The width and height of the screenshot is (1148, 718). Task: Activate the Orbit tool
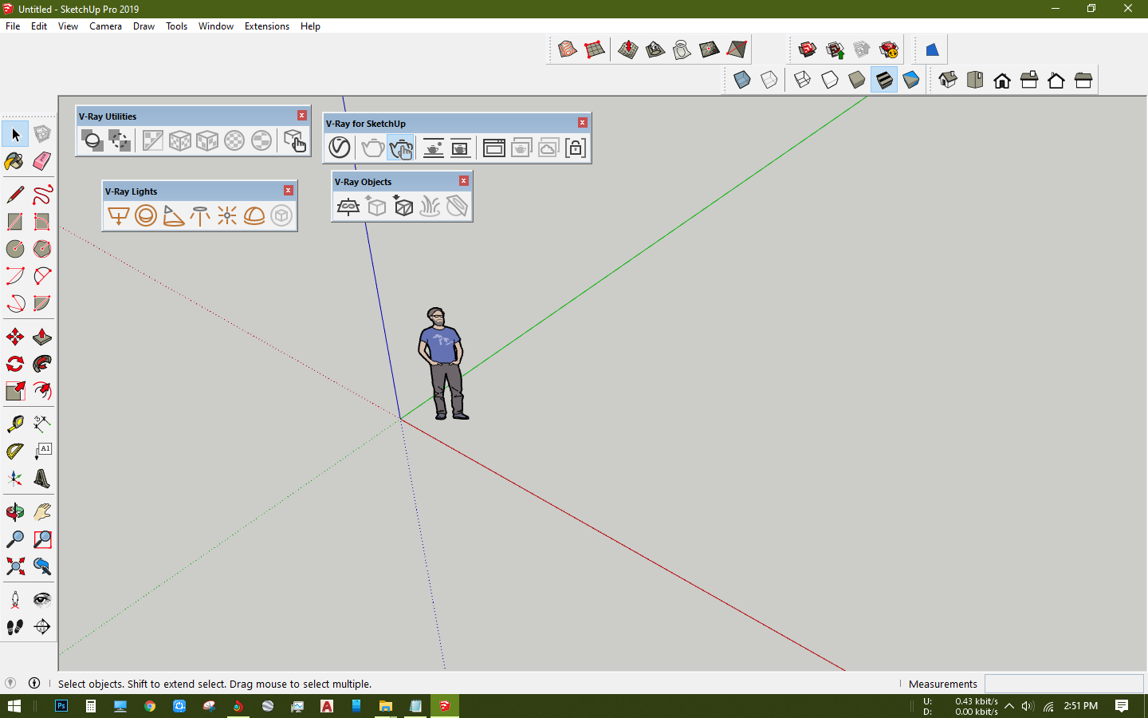pos(15,512)
